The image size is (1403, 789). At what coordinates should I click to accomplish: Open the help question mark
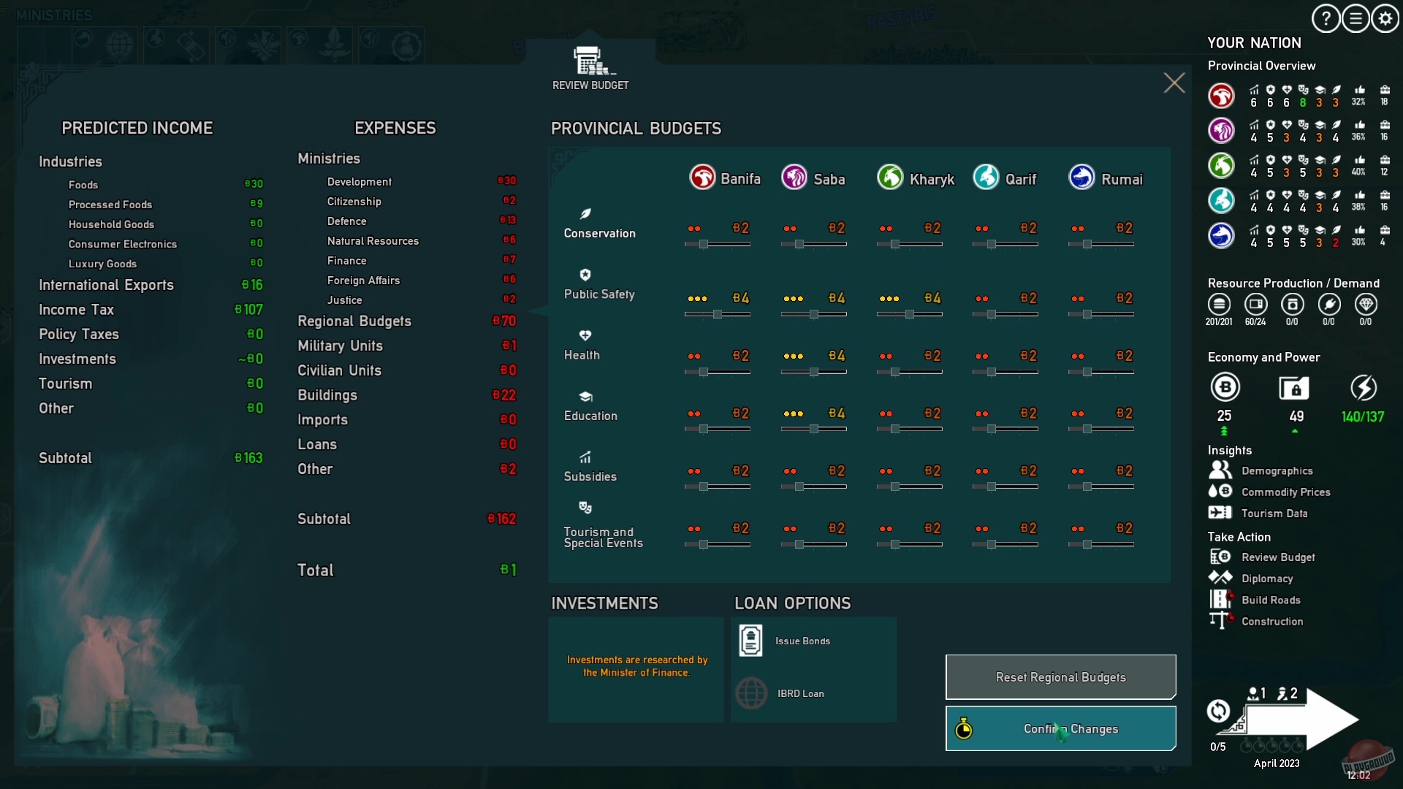coord(1326,18)
